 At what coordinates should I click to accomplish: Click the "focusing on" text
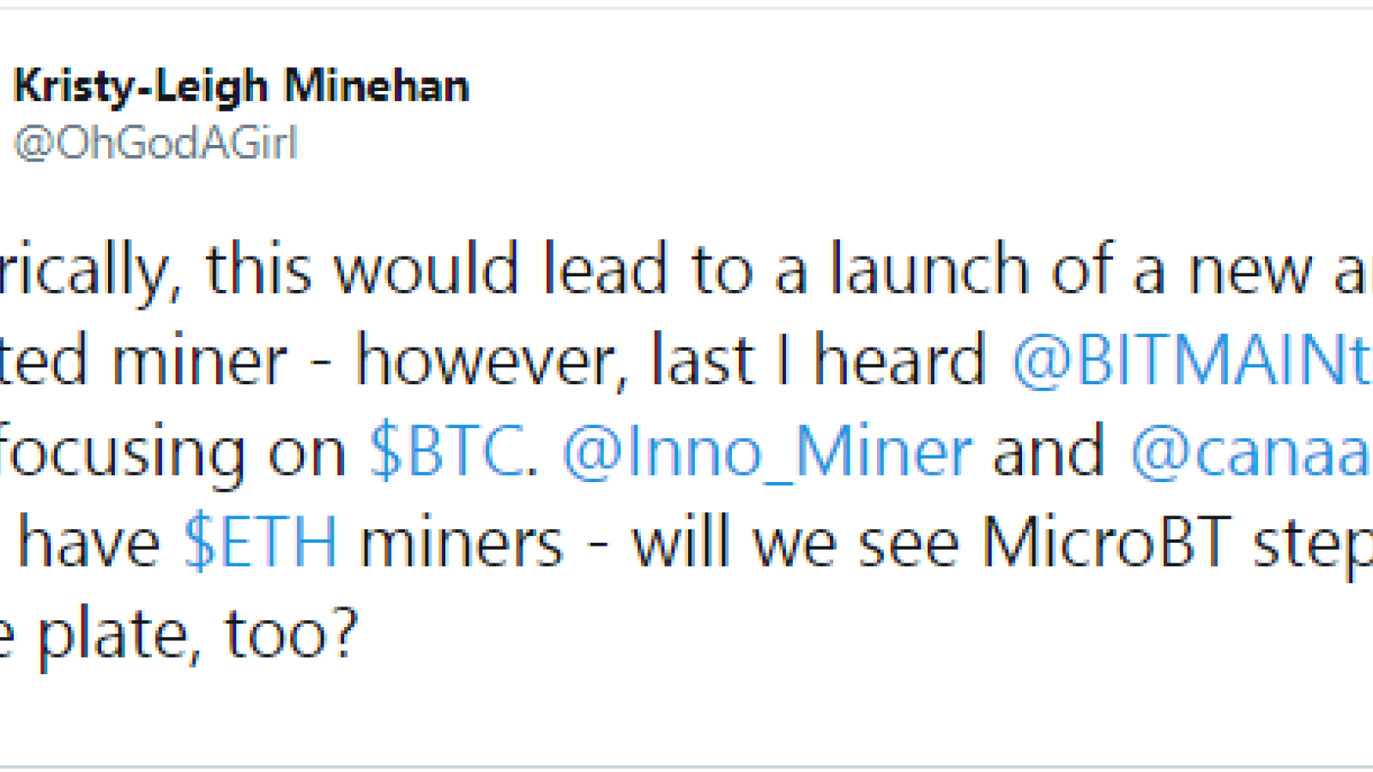click(x=172, y=452)
